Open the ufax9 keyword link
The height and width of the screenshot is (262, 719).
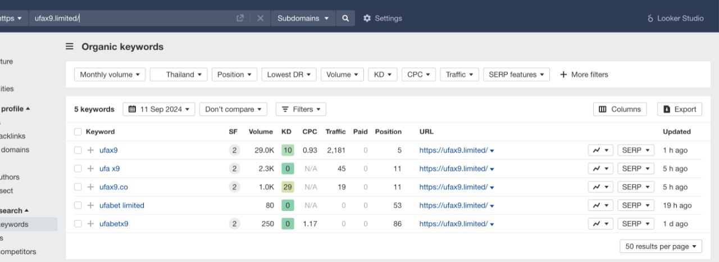[108, 150]
